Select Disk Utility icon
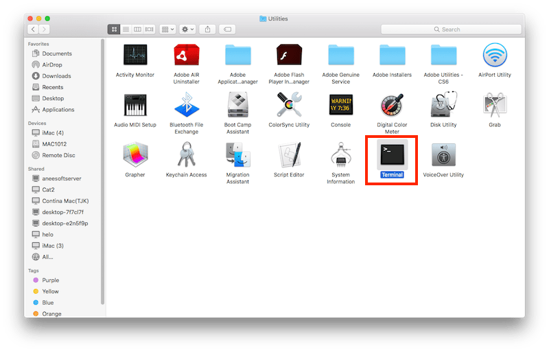This screenshot has width=549, height=352. coord(443,105)
